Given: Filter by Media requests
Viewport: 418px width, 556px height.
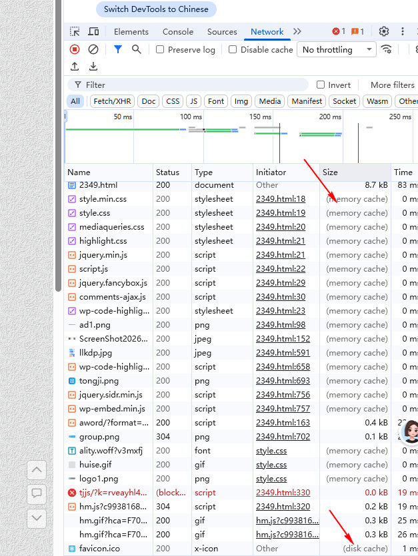Looking at the screenshot, I should [270, 101].
